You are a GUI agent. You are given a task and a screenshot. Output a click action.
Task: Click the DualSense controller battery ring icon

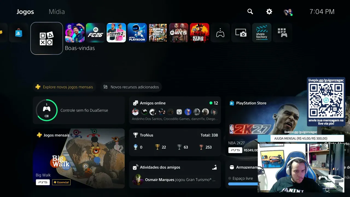[x=47, y=110]
